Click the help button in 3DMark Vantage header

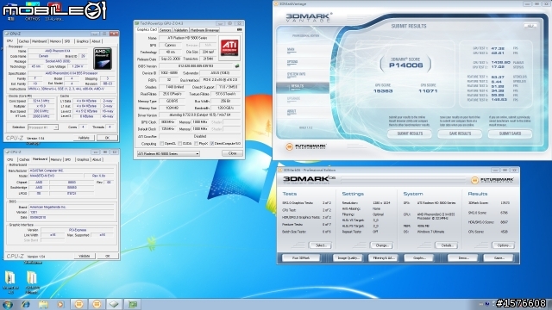click(x=530, y=26)
